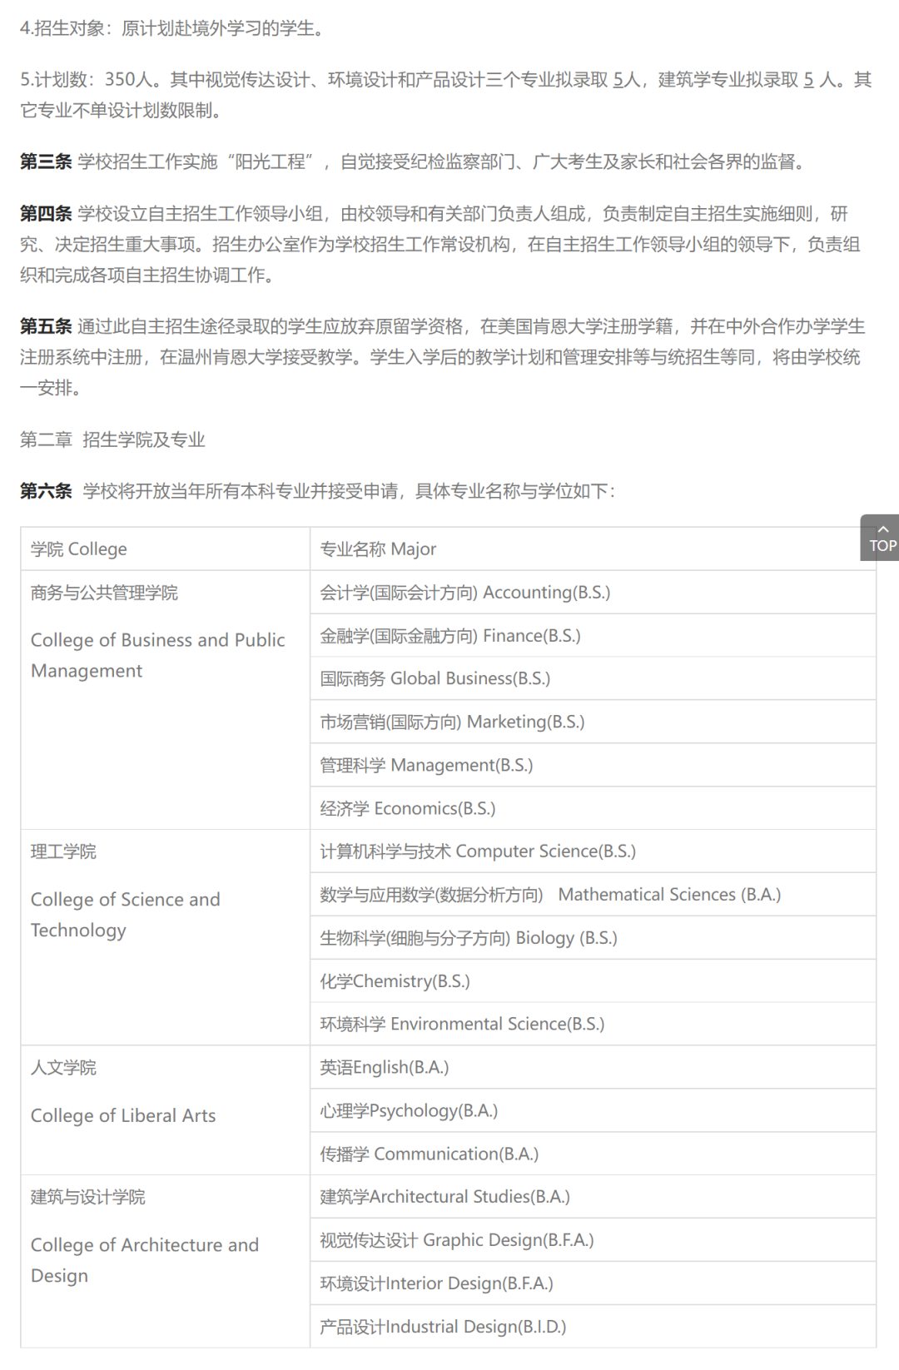Image resolution: width=899 pixels, height=1370 pixels.
Task: Click the Accounting(B.S.) major cell
Action: pyautogui.click(x=593, y=593)
